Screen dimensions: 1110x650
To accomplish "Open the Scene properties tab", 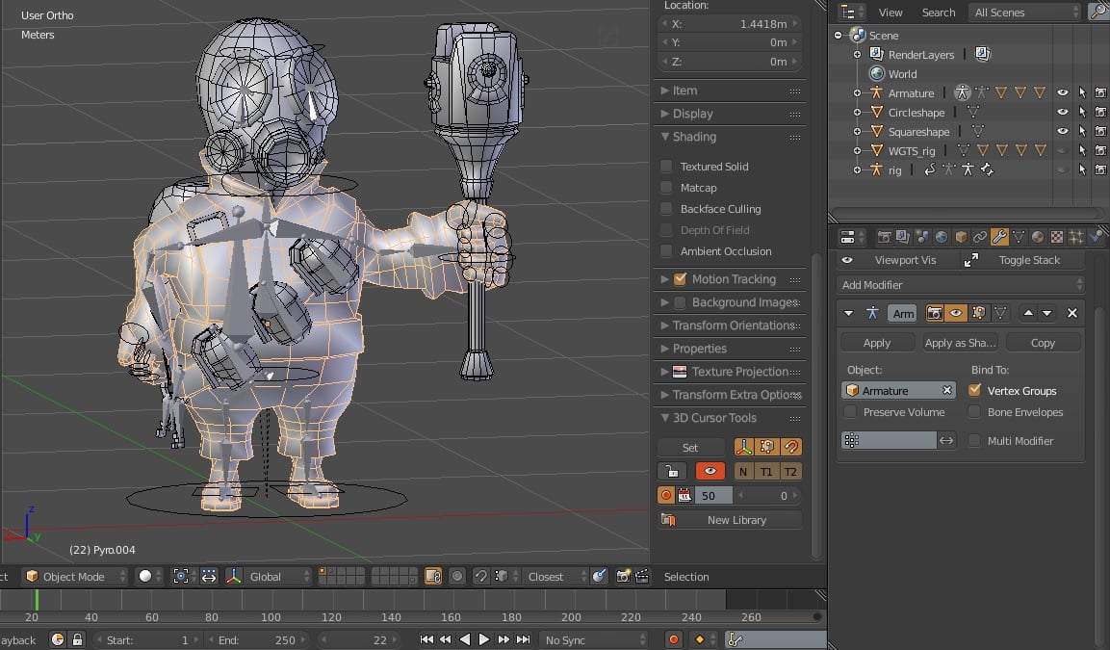I will pyautogui.click(x=921, y=237).
